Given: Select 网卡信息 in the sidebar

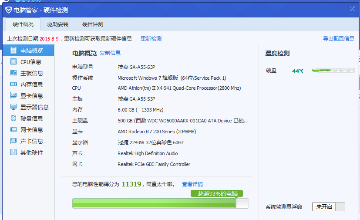Looking at the screenshot, I should click(x=28, y=130).
